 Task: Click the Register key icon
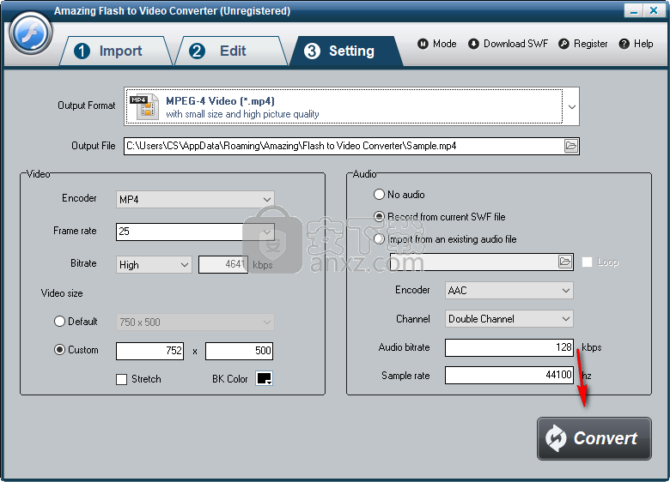click(x=563, y=44)
